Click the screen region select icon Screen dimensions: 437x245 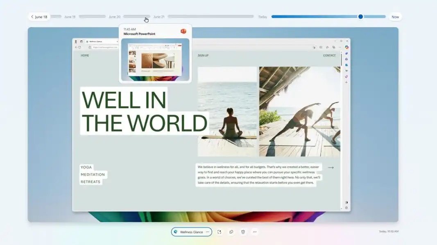pos(219,232)
